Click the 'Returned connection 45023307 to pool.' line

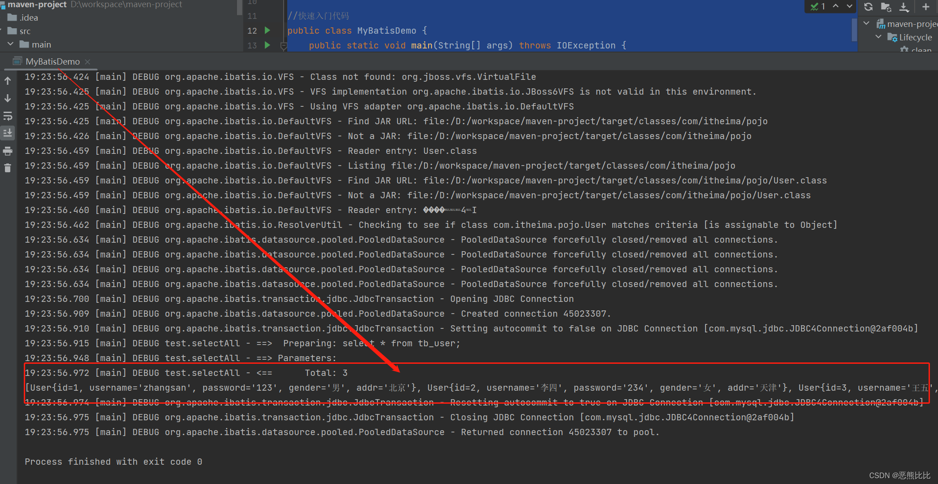point(342,432)
